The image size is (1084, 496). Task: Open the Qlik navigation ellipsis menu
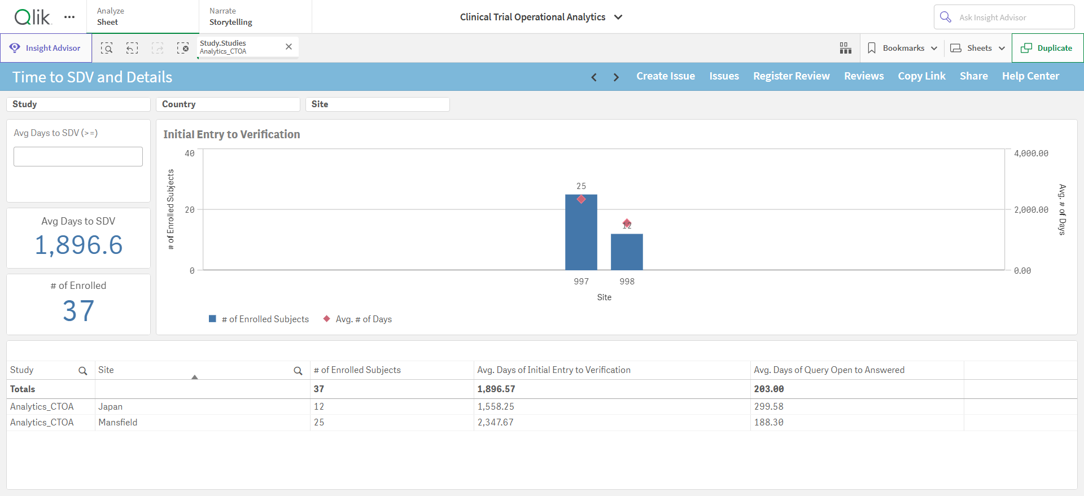point(69,17)
